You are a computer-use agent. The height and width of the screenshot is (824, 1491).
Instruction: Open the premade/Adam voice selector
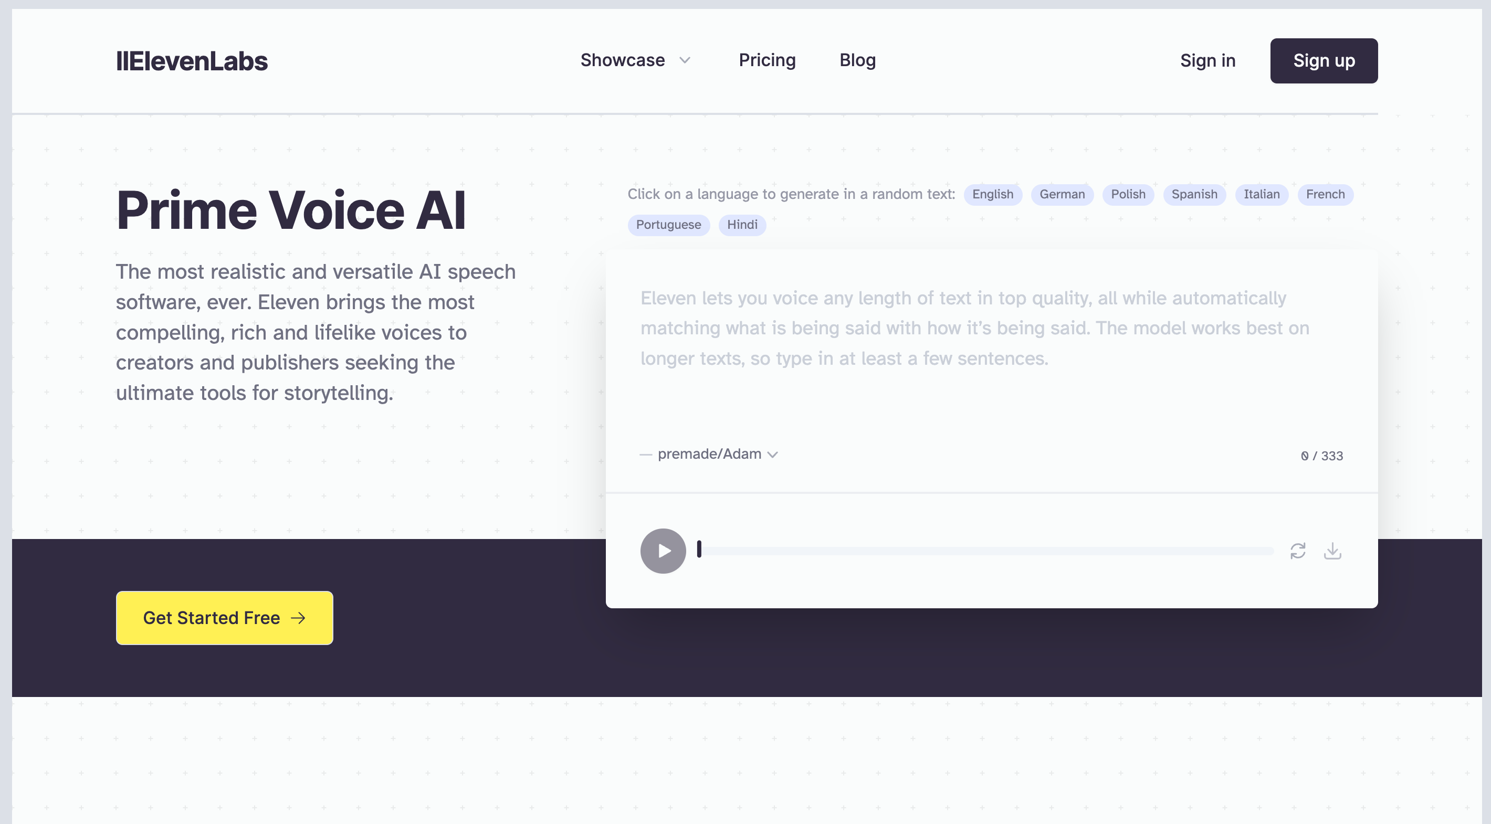(709, 453)
